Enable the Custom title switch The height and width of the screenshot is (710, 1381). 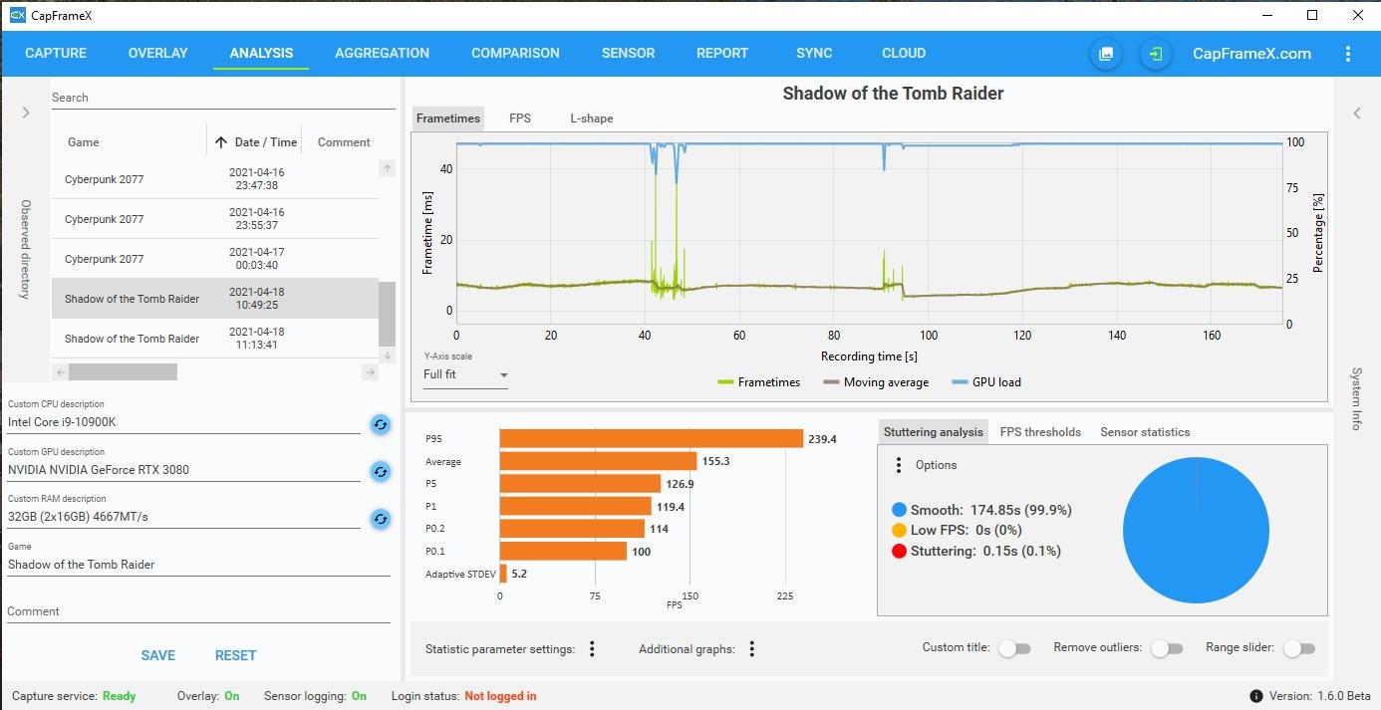click(x=1014, y=648)
